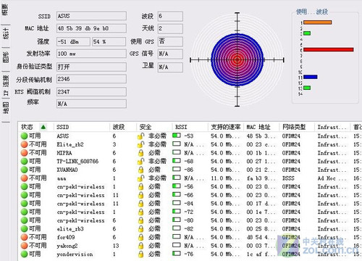Click signal bar icon for yondervision -76
Image resolution: width=362 pixels, height=261 pixels.
pyautogui.click(x=177, y=254)
